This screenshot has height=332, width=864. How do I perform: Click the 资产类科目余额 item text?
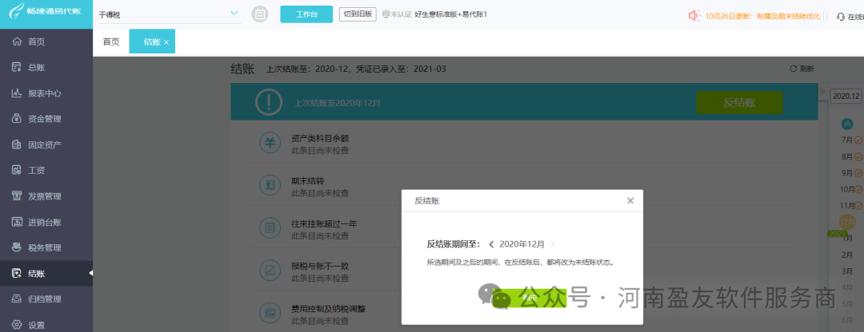coord(320,139)
